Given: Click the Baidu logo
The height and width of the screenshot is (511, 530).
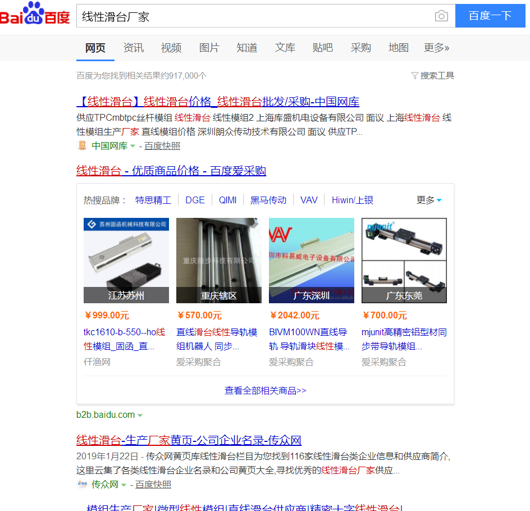Looking at the screenshot, I should pyautogui.click(x=35, y=13).
